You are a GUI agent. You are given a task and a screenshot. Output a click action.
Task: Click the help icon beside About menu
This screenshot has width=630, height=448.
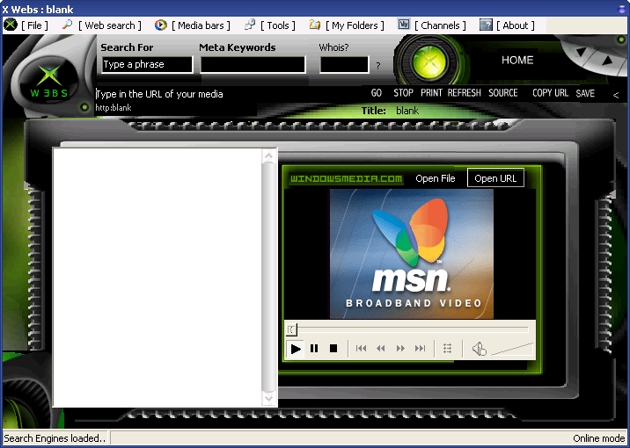coord(486,25)
